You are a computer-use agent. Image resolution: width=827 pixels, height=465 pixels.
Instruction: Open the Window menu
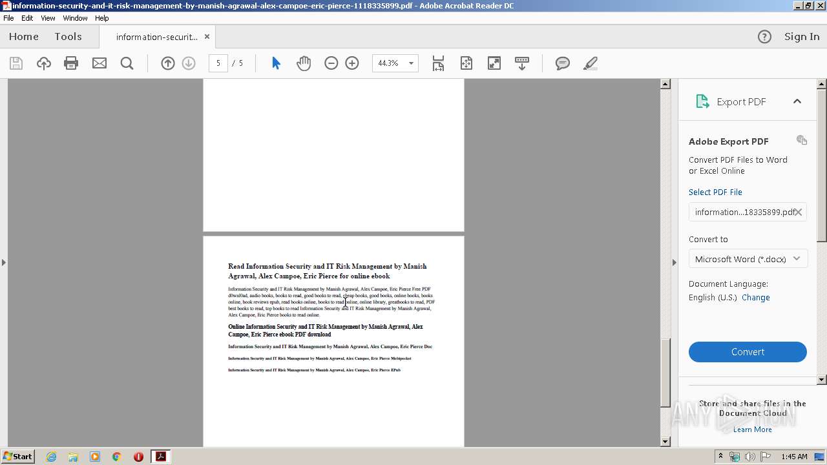click(x=75, y=18)
